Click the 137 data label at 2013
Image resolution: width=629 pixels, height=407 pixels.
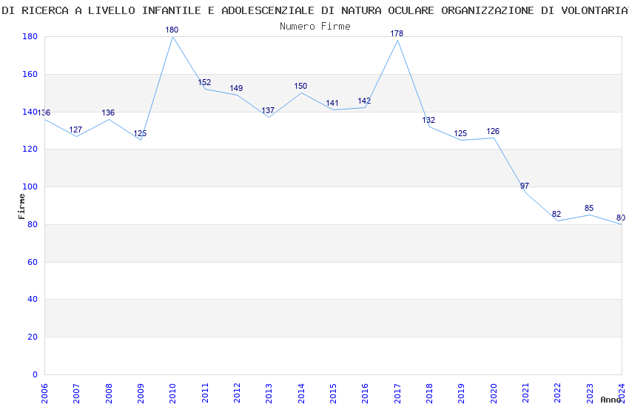pos(268,110)
